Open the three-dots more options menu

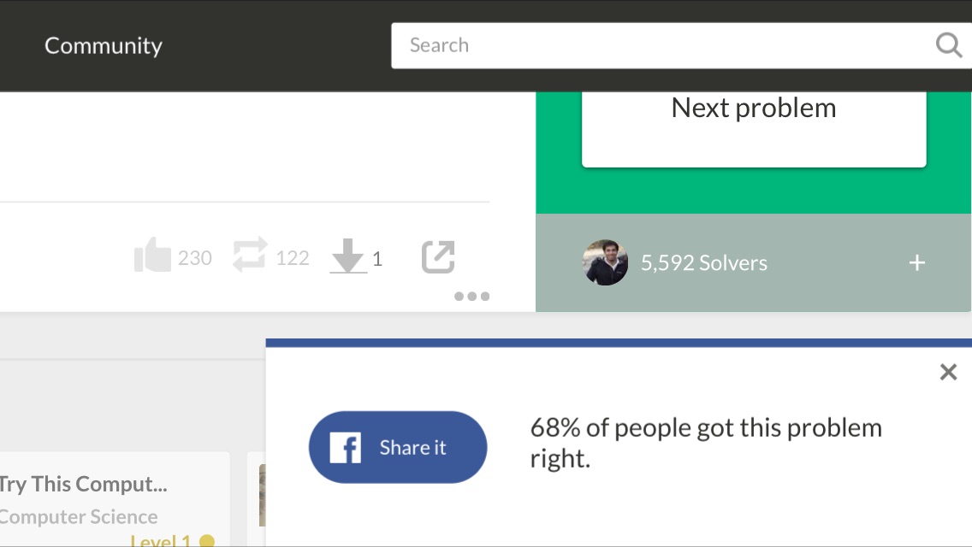[471, 296]
